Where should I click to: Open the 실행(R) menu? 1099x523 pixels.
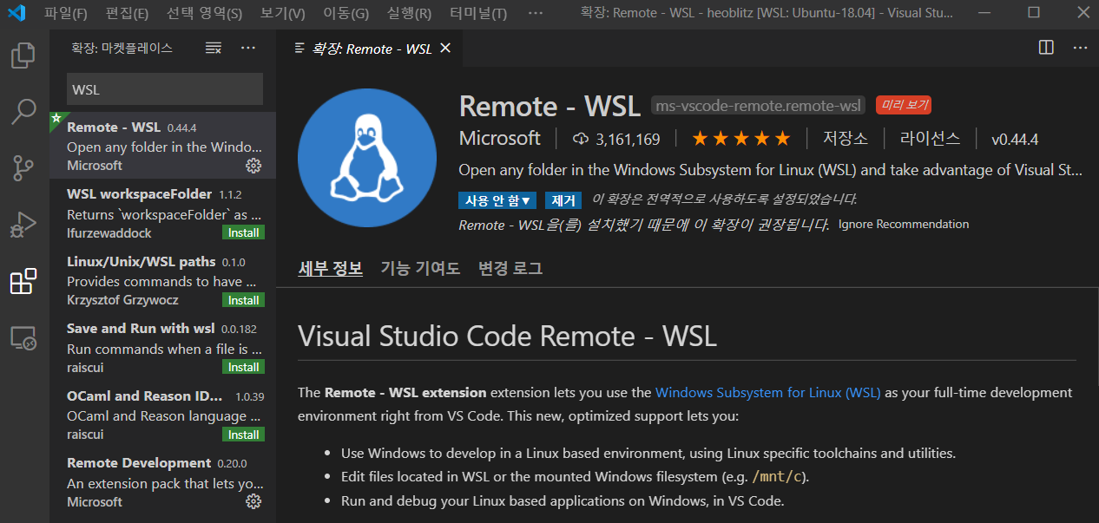coord(409,14)
